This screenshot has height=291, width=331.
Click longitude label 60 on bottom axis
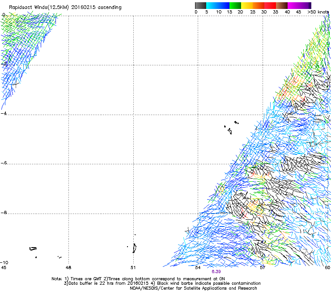click(x=327, y=268)
